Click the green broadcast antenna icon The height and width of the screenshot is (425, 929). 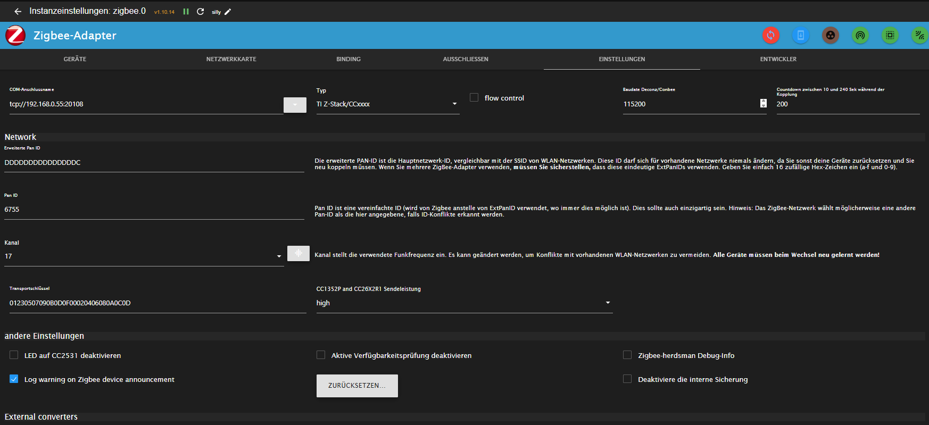pyautogui.click(x=860, y=36)
